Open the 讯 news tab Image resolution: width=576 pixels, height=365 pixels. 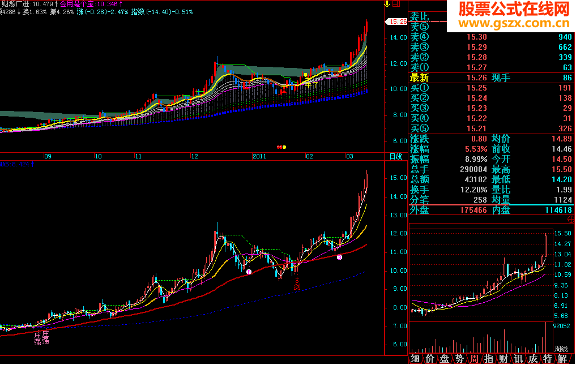point(518,359)
